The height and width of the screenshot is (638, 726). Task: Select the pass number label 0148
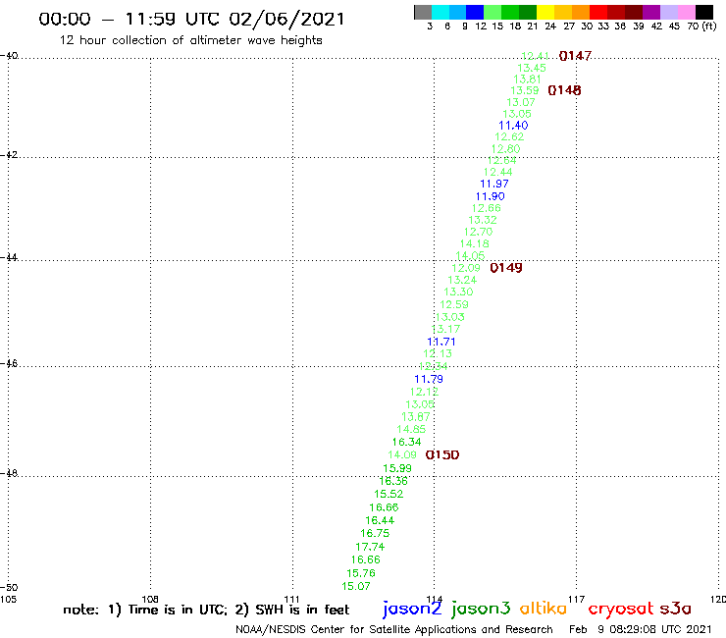(564, 90)
